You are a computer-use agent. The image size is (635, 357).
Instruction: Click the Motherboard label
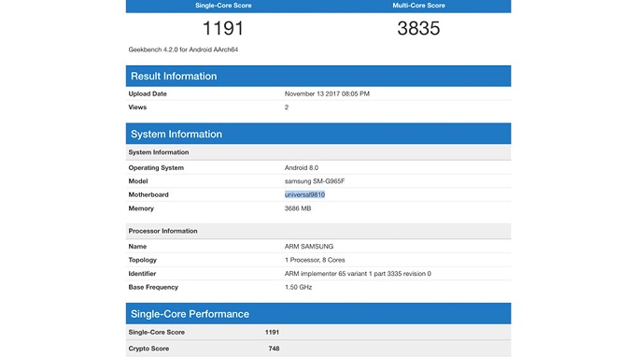pyautogui.click(x=148, y=194)
